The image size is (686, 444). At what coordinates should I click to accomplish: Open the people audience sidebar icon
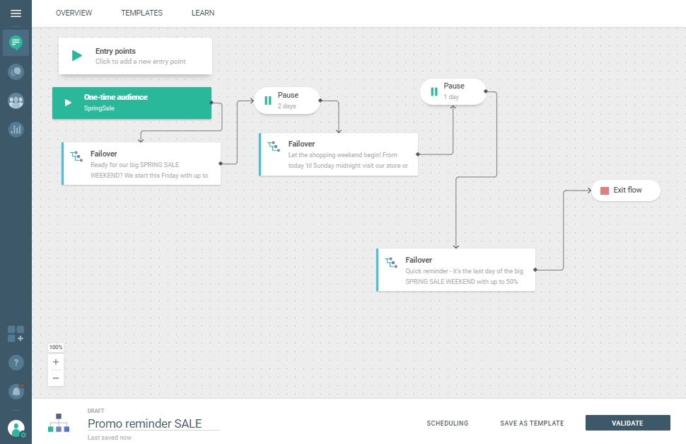click(x=16, y=101)
